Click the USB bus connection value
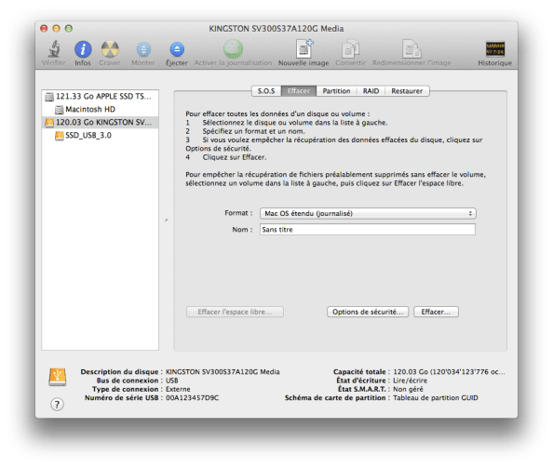The image size is (553, 467). [172, 380]
